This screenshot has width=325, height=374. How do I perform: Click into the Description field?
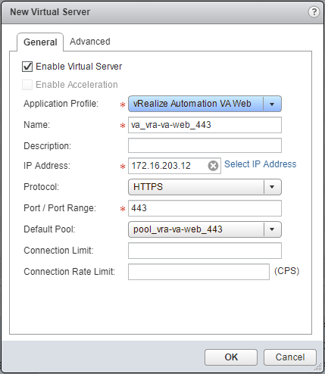[x=205, y=145]
